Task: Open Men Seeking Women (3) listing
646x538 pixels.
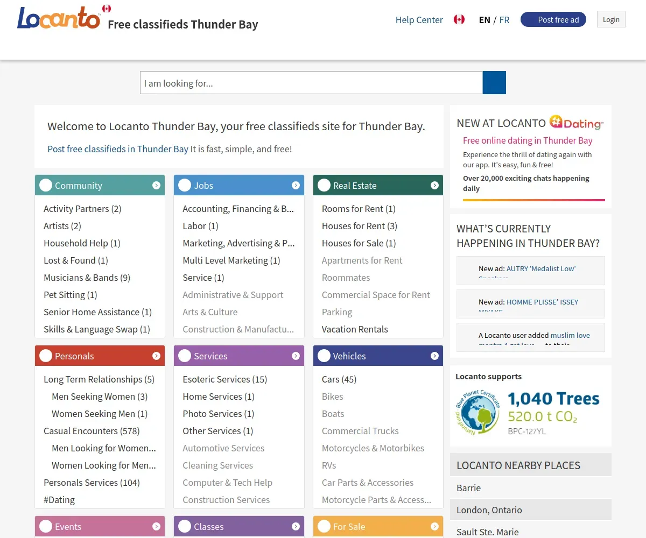Action: 100,397
